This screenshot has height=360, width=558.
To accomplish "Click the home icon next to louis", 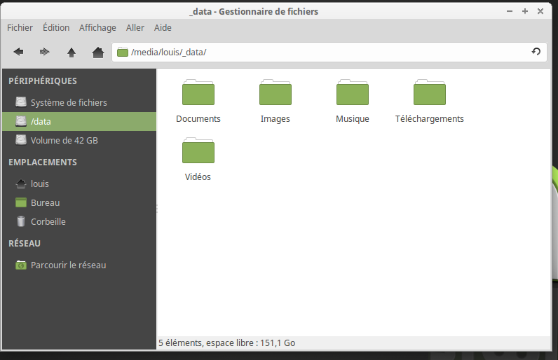I will point(21,184).
